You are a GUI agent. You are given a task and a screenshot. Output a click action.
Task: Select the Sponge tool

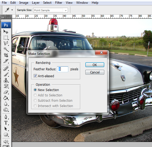tap(6, 110)
